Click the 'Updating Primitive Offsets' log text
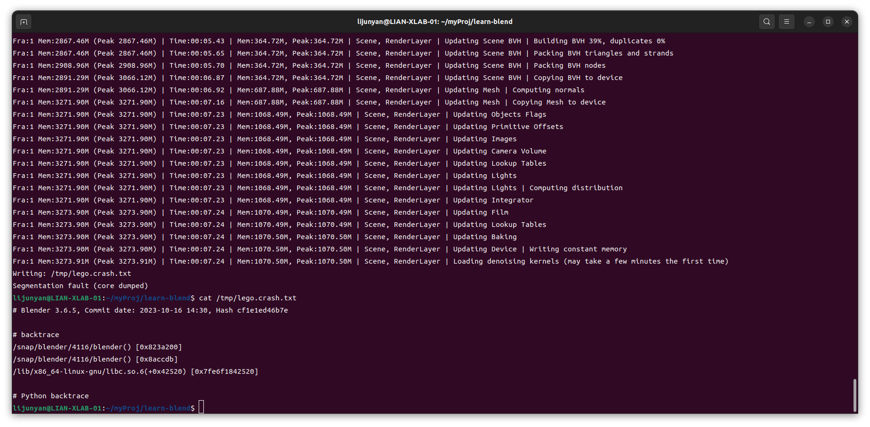 [508, 127]
